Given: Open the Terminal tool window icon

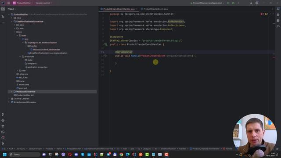Looking at the screenshot, I should (3, 132).
